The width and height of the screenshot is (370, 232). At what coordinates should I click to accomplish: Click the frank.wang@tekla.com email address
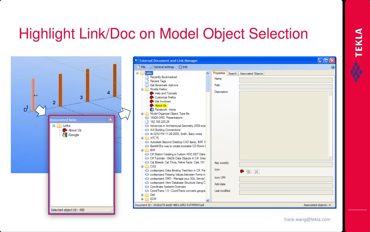307,219
